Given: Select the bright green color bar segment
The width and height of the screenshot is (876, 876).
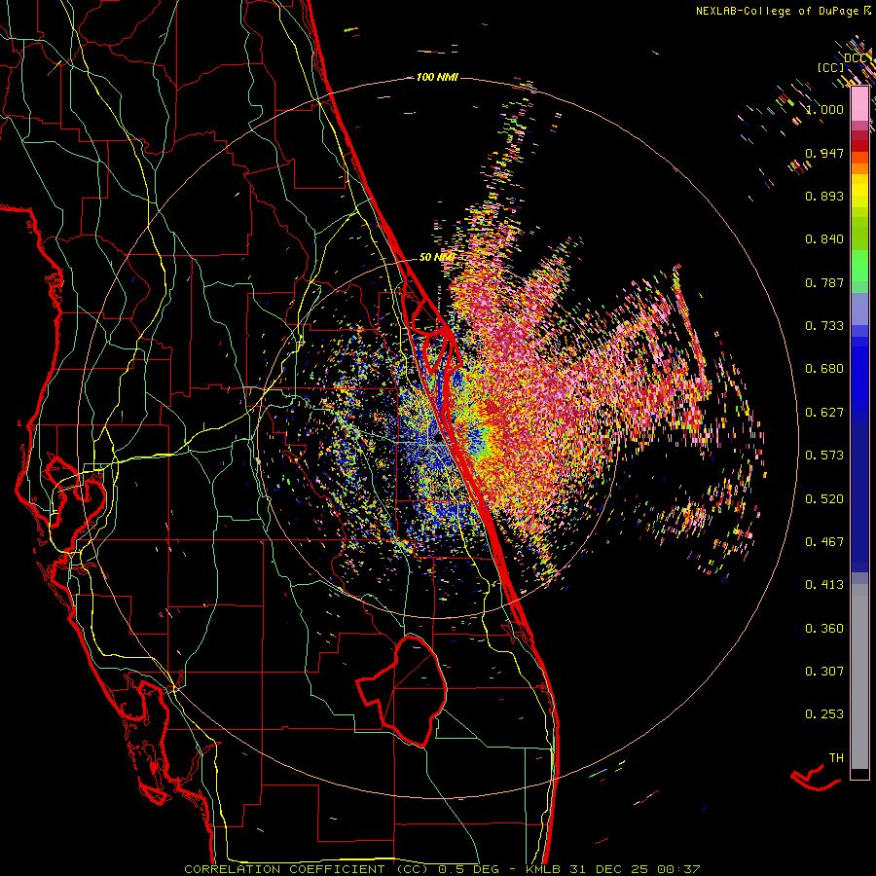Looking at the screenshot, I should coord(859,266).
